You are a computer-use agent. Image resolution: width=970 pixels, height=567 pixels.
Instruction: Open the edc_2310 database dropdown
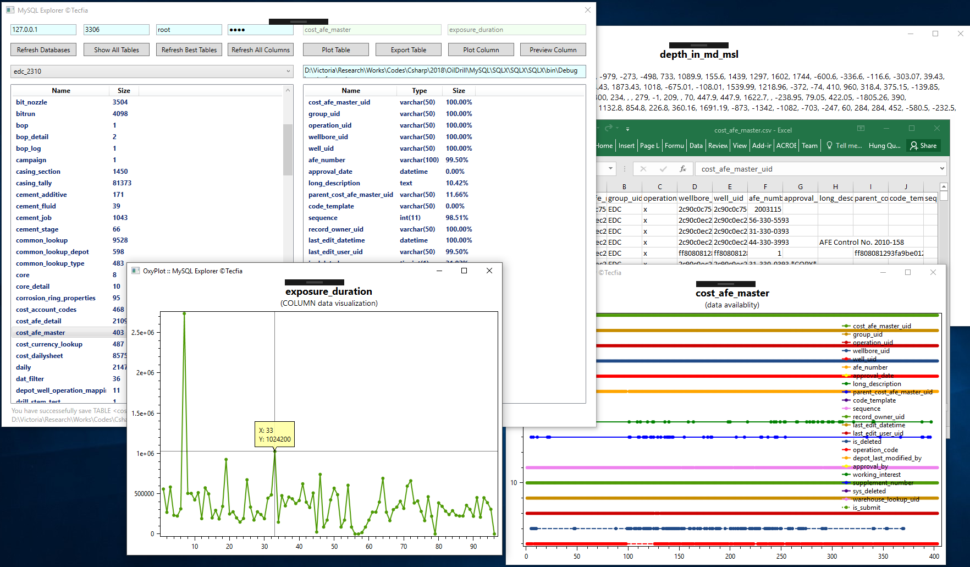point(288,71)
